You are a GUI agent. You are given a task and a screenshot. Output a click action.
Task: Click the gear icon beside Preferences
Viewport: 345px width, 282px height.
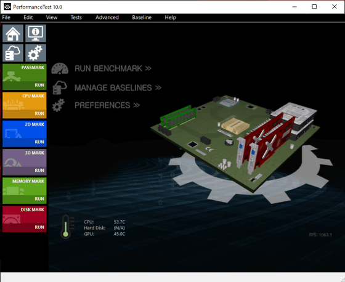[x=59, y=105]
